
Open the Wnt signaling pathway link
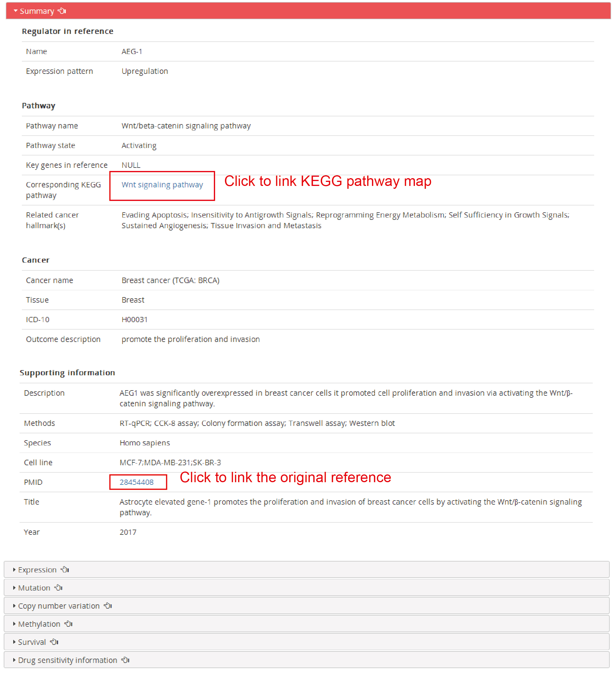(x=162, y=186)
